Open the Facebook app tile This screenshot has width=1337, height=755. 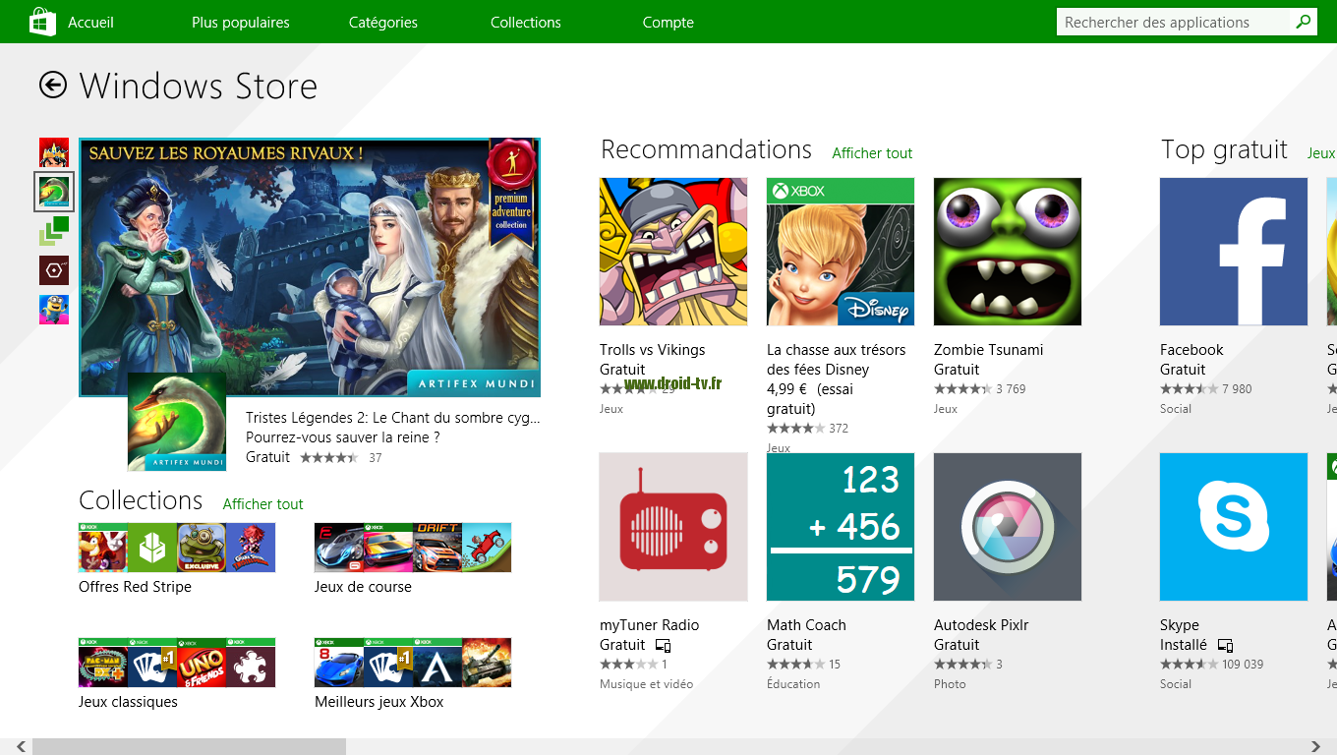tap(1234, 252)
